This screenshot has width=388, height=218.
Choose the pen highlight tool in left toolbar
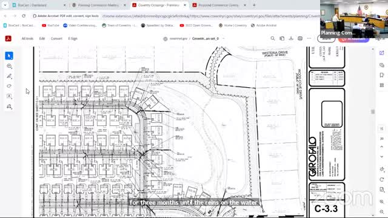[9, 76]
